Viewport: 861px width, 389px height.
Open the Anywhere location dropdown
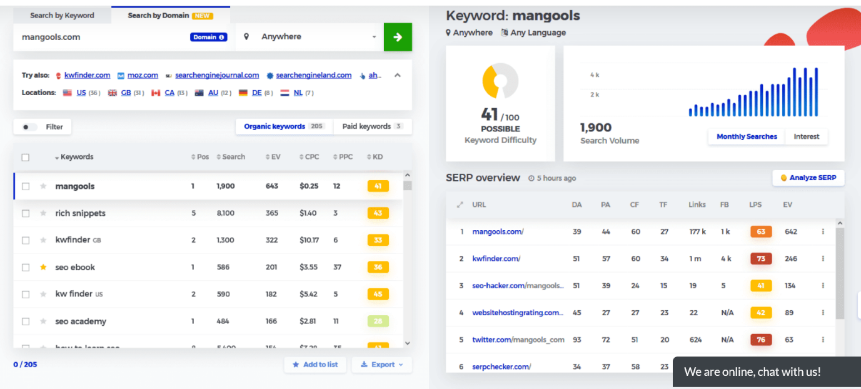(310, 37)
